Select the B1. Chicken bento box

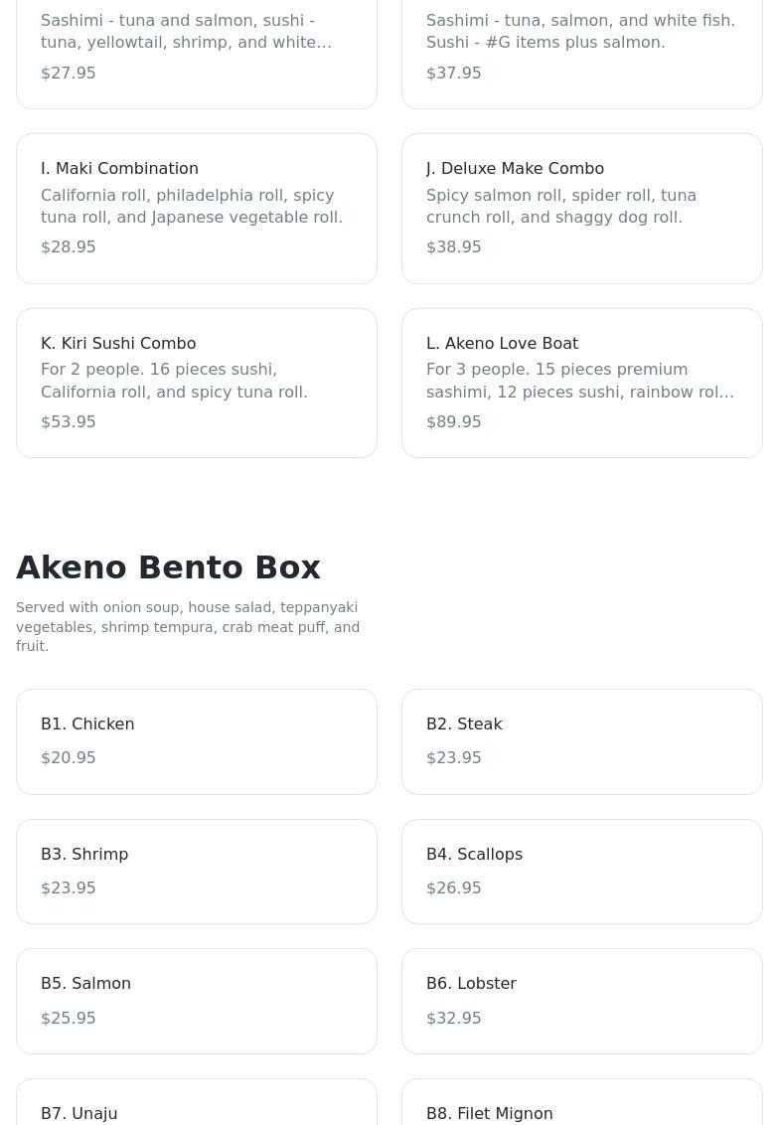pyautogui.click(x=197, y=741)
